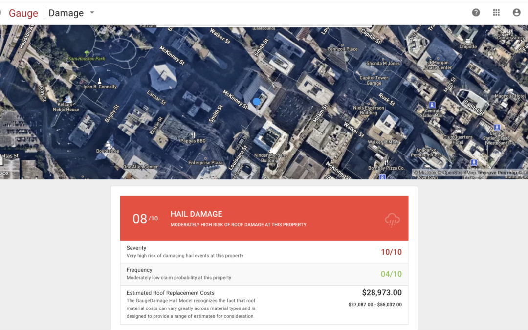Image resolution: width=528 pixels, height=330 pixels.
Task: Click the Sam Houston Park tree icon
Action: coord(87,53)
